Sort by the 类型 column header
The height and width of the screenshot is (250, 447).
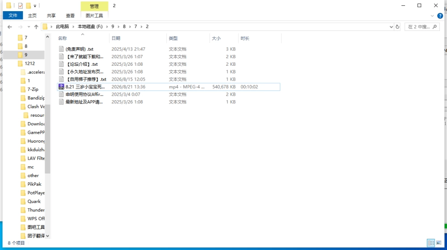(x=173, y=38)
